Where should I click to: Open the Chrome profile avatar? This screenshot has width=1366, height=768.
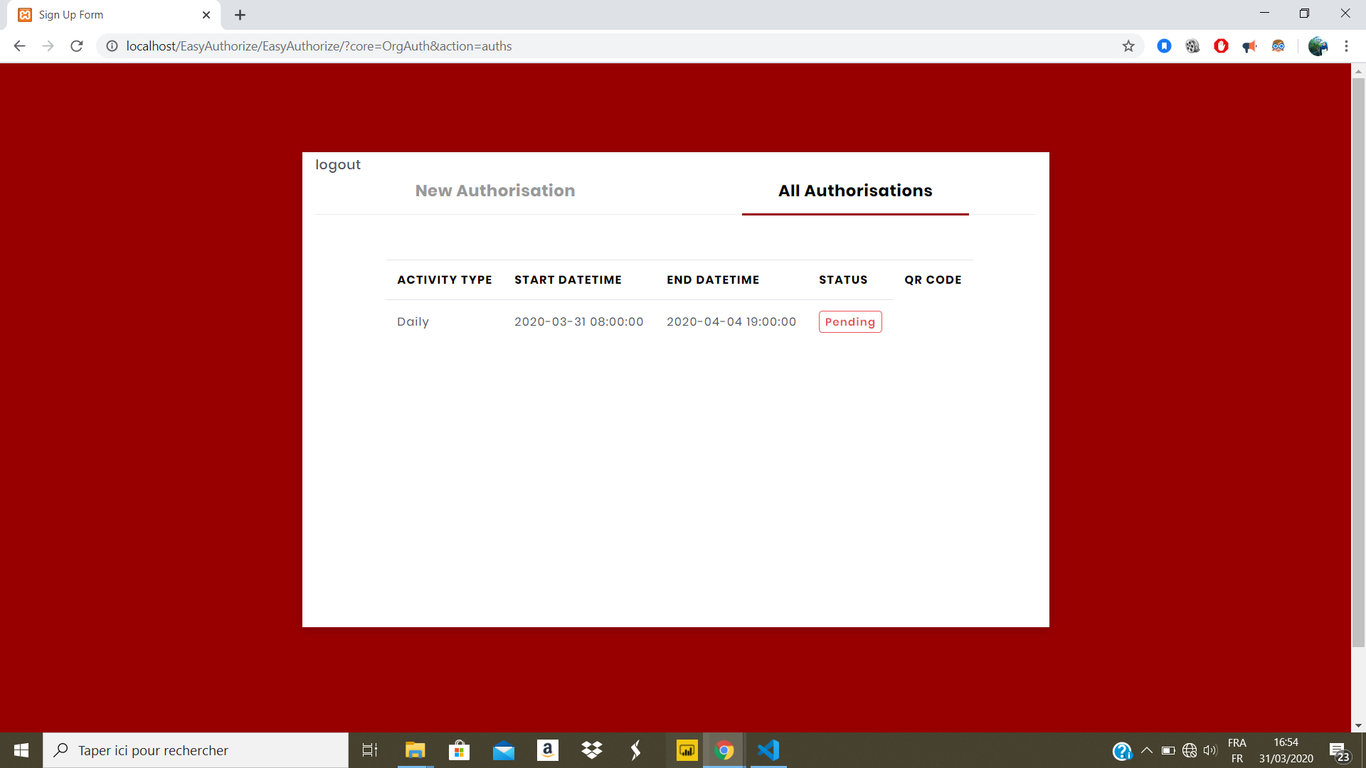click(1318, 46)
